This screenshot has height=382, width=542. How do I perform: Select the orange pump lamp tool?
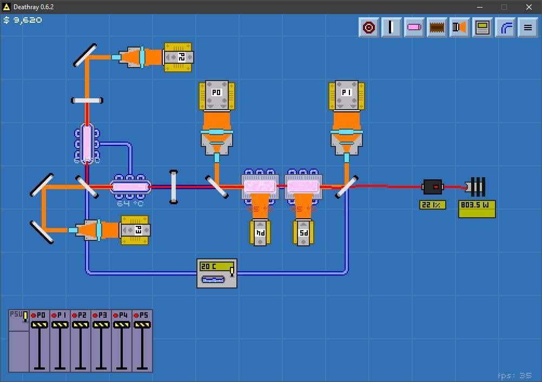coord(460,27)
